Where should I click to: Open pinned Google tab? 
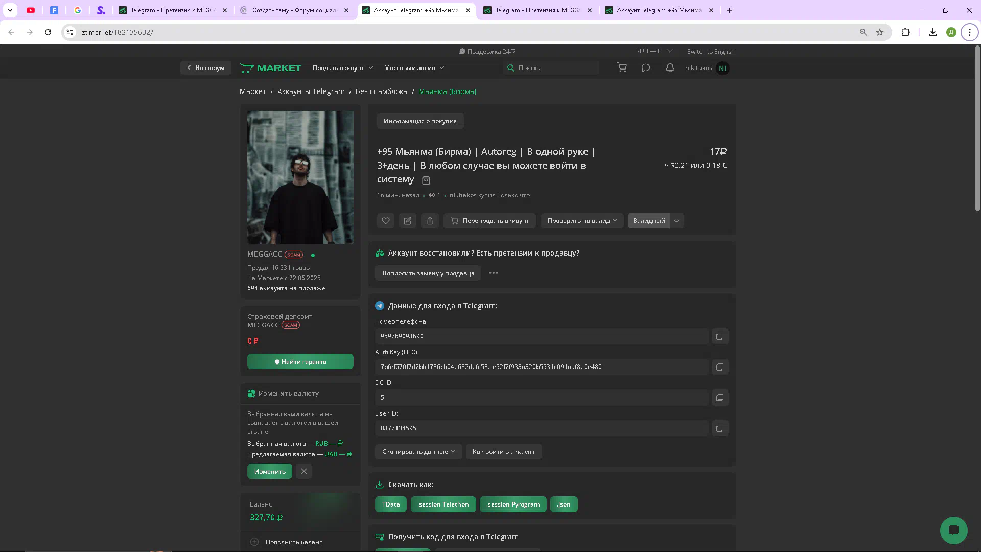tap(78, 10)
